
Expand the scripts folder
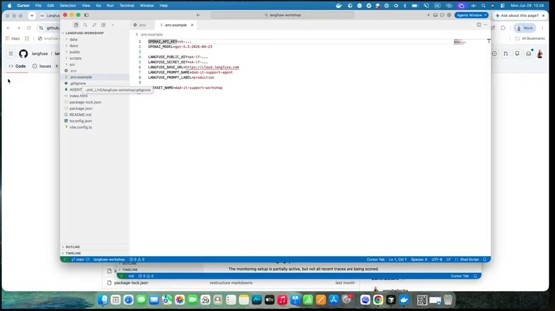(x=75, y=58)
